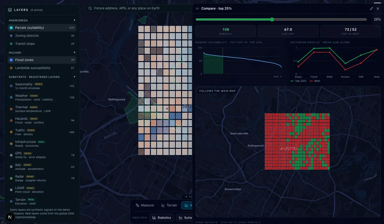Viewport: 384px width, 224px height.
Task: Toggle the Transit stops layer
Action: [42, 44]
